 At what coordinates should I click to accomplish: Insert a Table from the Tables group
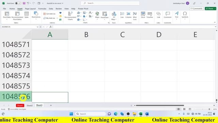[x=27, y=15]
